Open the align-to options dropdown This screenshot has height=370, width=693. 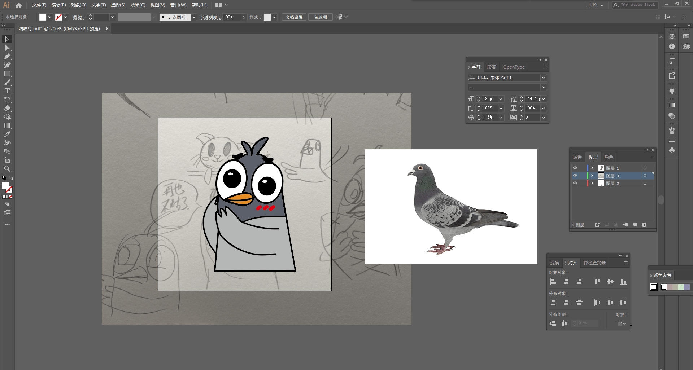point(621,323)
